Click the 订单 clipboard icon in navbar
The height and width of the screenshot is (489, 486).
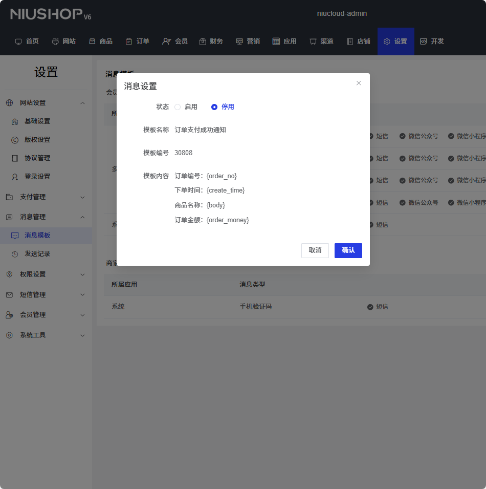129,41
